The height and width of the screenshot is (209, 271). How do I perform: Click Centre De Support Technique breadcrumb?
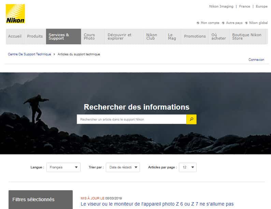29,54
